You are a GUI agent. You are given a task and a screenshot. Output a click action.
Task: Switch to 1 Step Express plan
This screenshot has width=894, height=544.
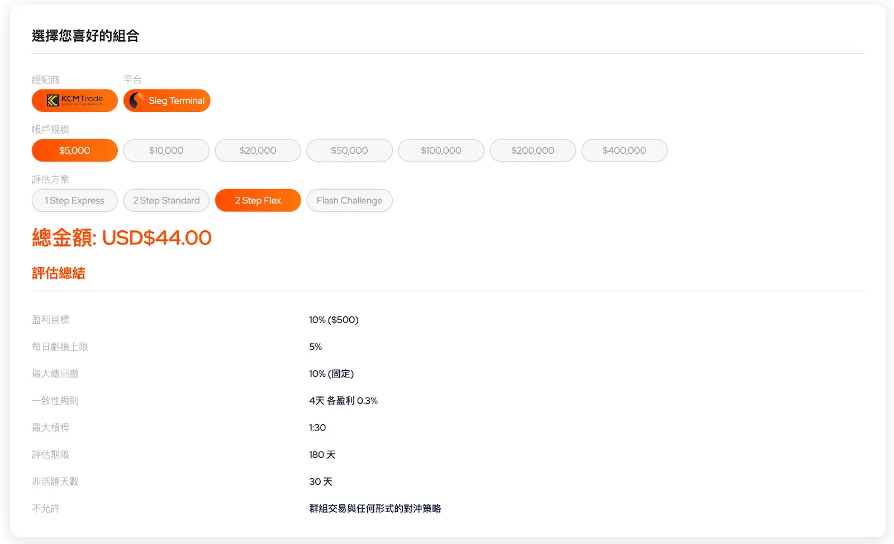click(74, 200)
